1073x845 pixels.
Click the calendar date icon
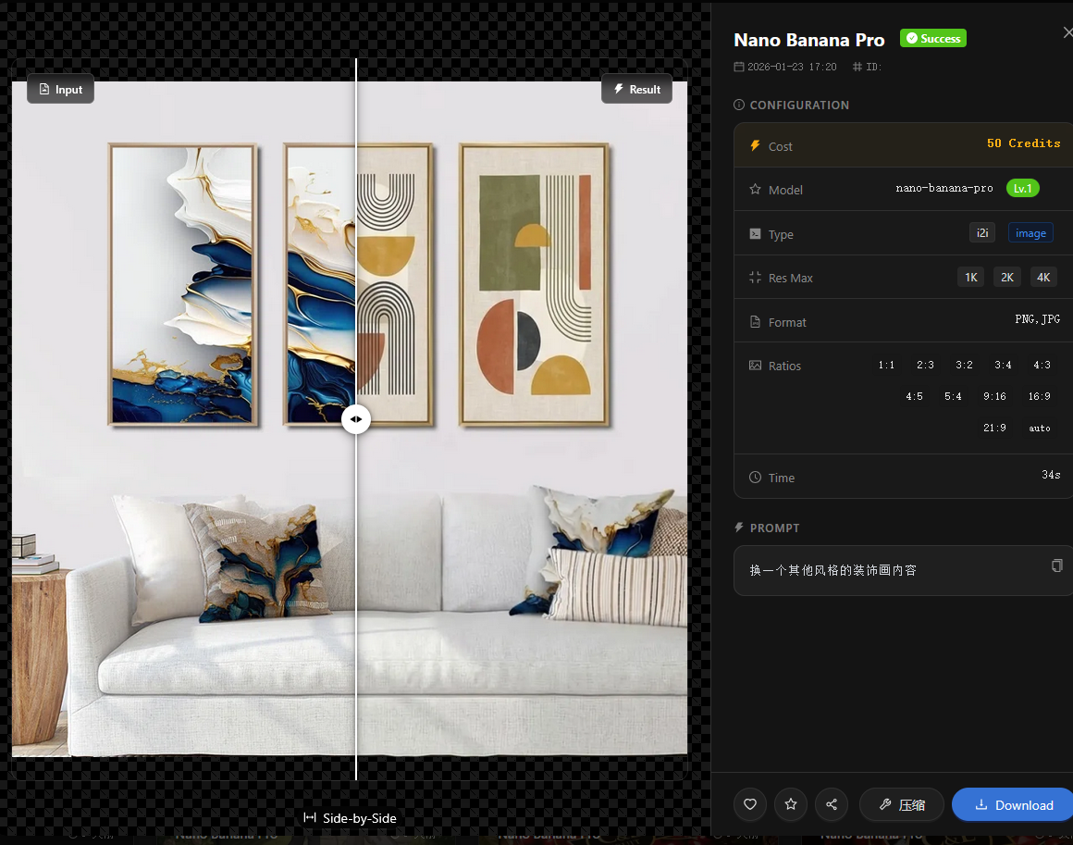coord(739,67)
